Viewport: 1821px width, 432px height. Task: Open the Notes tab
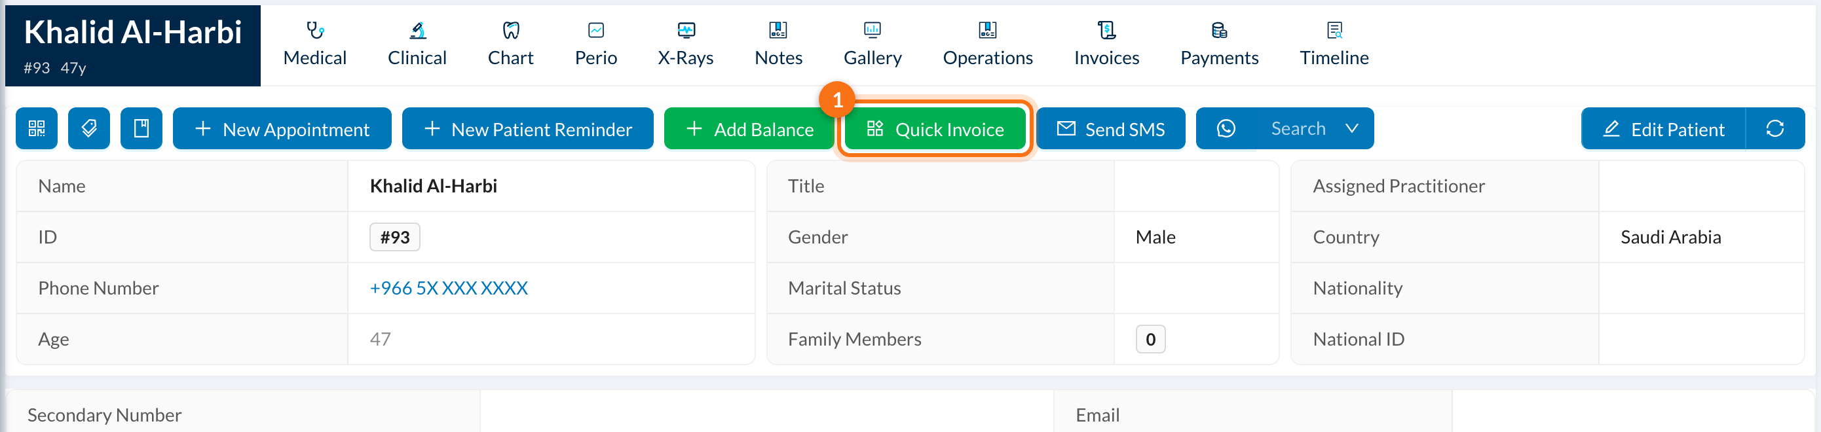click(x=778, y=45)
